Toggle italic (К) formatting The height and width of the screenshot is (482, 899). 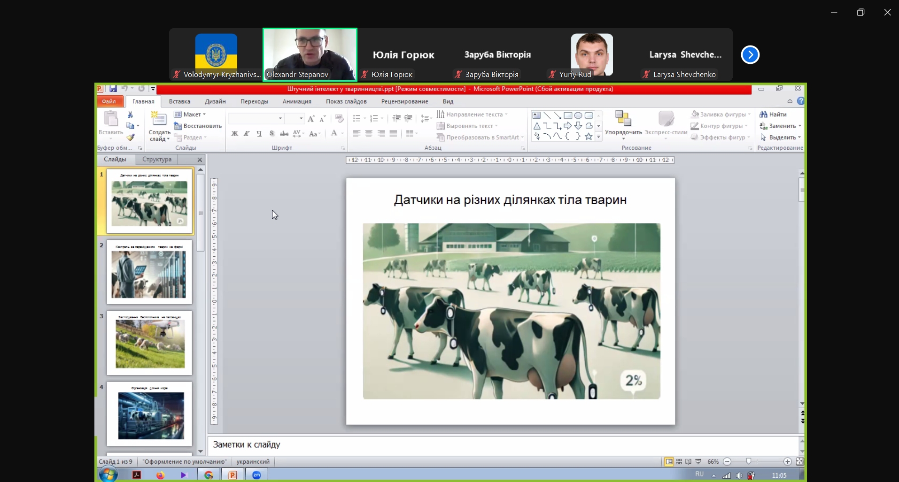click(x=247, y=134)
